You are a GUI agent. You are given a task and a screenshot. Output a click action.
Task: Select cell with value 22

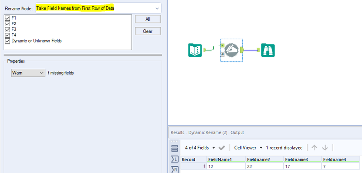click(265, 166)
